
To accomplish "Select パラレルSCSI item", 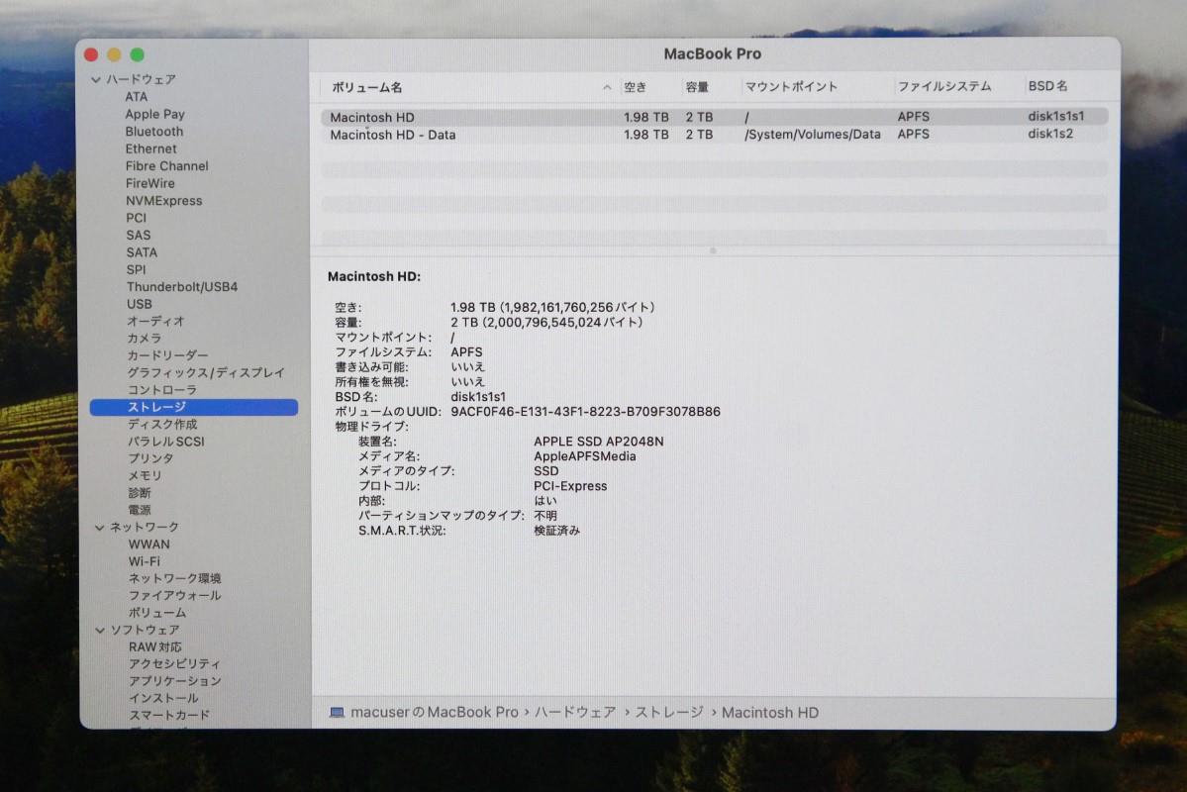I will 165,442.
